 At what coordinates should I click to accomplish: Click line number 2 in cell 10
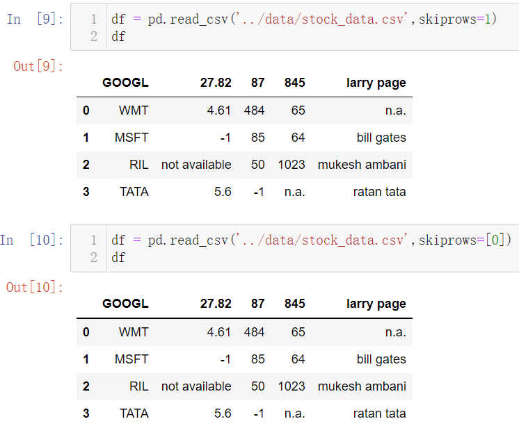click(x=94, y=257)
